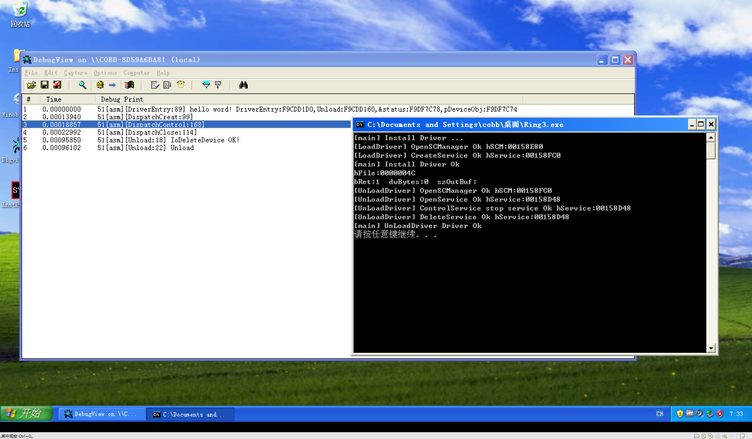Click the Clock Time format icon
The height and width of the screenshot is (439, 752).
181,85
